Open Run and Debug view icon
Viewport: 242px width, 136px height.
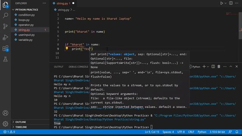pyautogui.click(x=5, y=37)
